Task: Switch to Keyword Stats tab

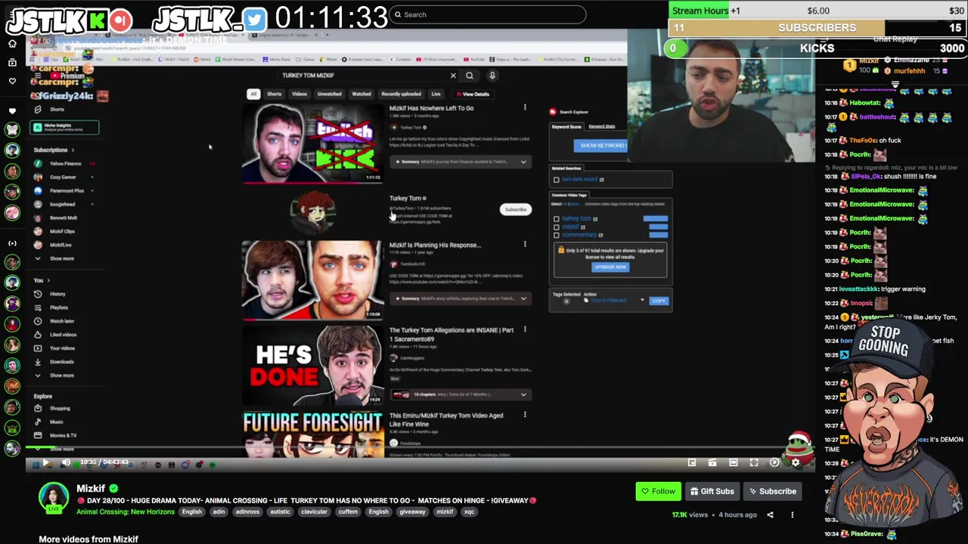Action: [602, 127]
